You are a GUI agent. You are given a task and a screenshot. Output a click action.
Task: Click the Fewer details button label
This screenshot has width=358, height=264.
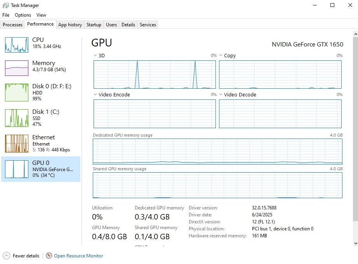[x=26, y=256]
